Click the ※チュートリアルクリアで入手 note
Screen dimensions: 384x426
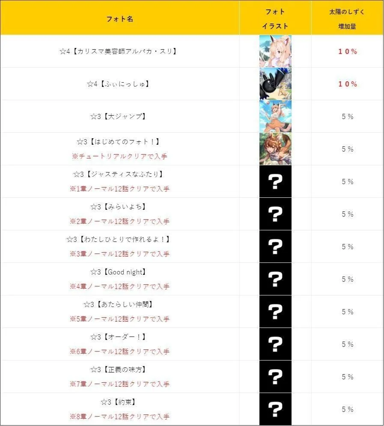pos(119,156)
